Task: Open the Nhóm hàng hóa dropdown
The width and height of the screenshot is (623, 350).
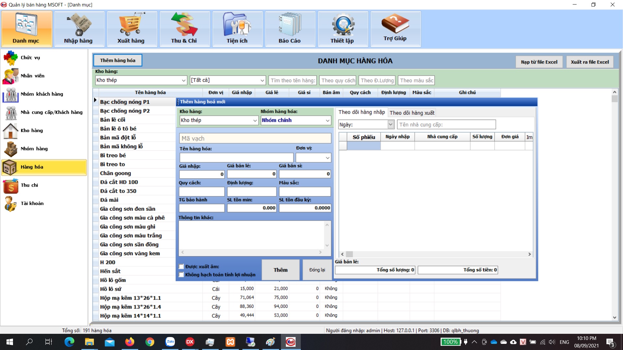Action: click(x=327, y=121)
